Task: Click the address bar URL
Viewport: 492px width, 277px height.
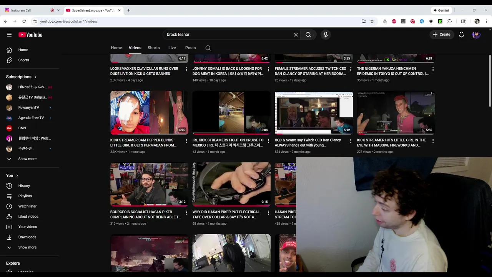Action: 69,22
